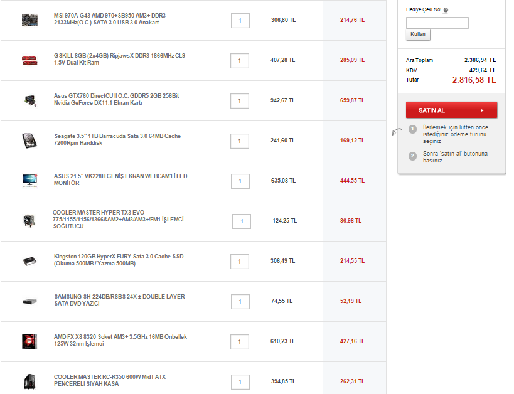Image resolution: width=514 pixels, height=394 pixels.
Task: Click the KDV 429,64 TL value
Action: (483, 70)
